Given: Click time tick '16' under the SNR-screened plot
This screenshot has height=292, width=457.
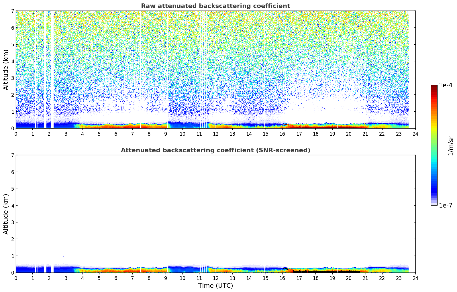Looking at the screenshot, I should coord(282,278).
